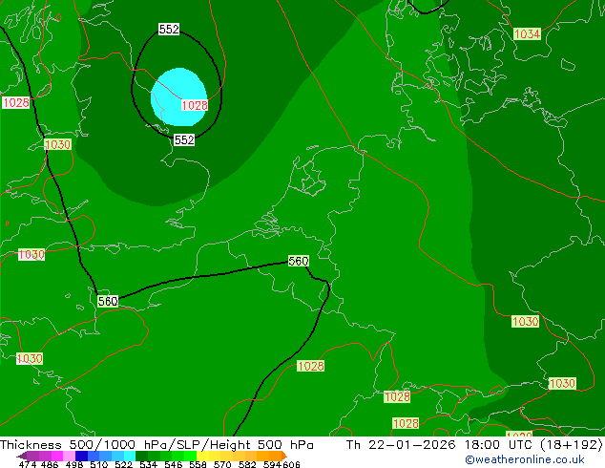Click the 546 legend value
Screen dimensions: 605x468
pyautogui.click(x=174, y=464)
